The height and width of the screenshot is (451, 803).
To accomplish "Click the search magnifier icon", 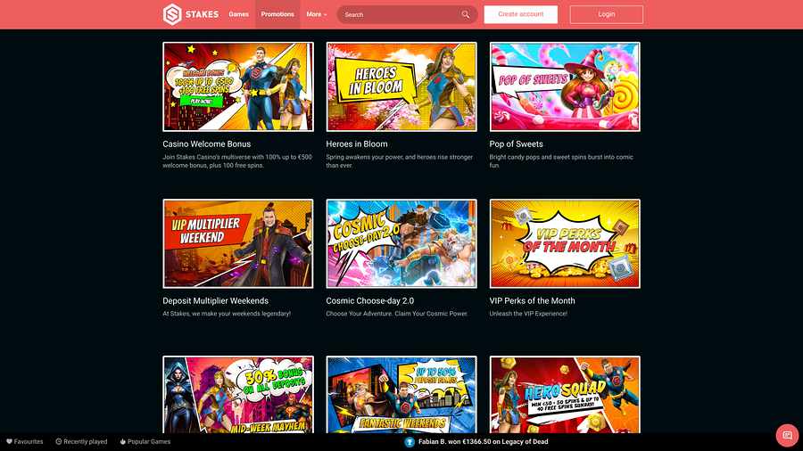I will point(466,14).
